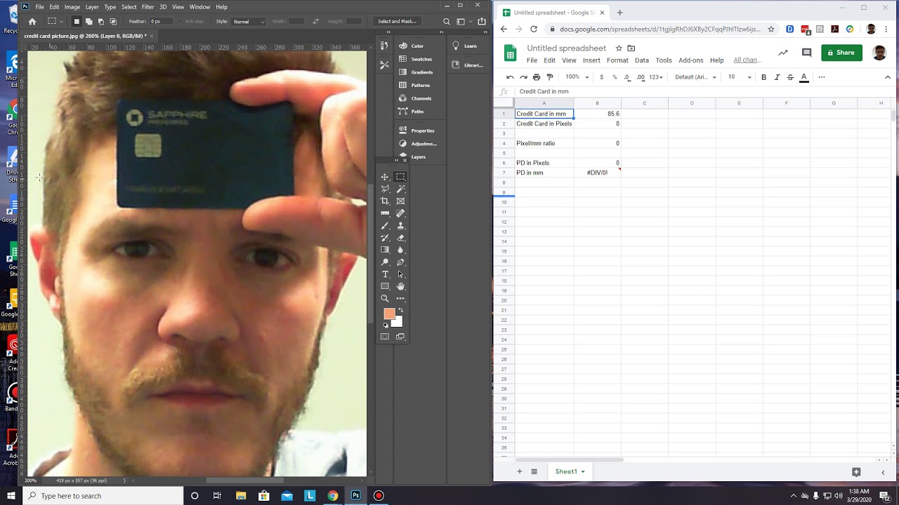Select the Move tool in Photoshop
The image size is (899, 505).
coord(385,177)
